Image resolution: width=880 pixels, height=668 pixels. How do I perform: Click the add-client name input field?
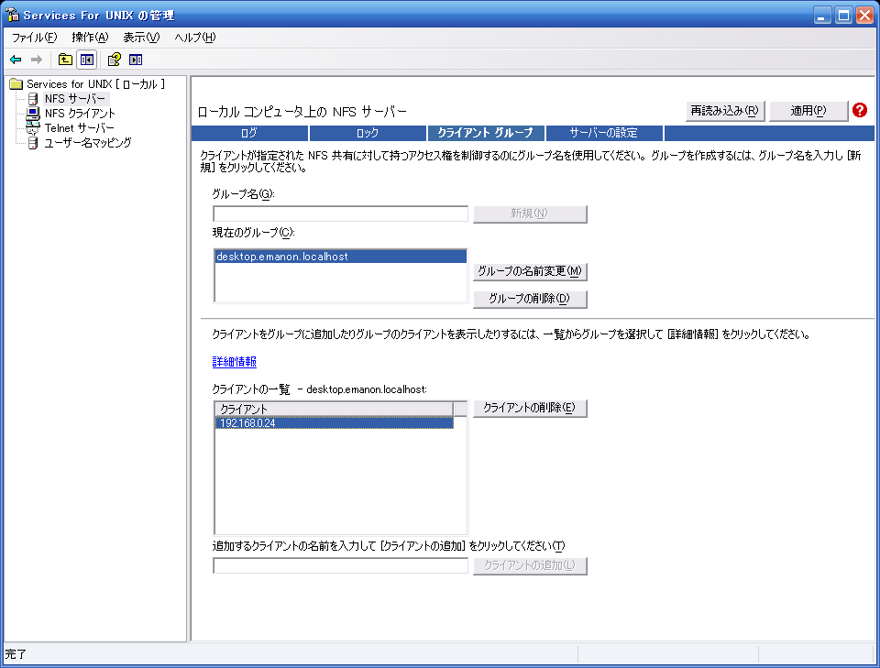(x=340, y=565)
